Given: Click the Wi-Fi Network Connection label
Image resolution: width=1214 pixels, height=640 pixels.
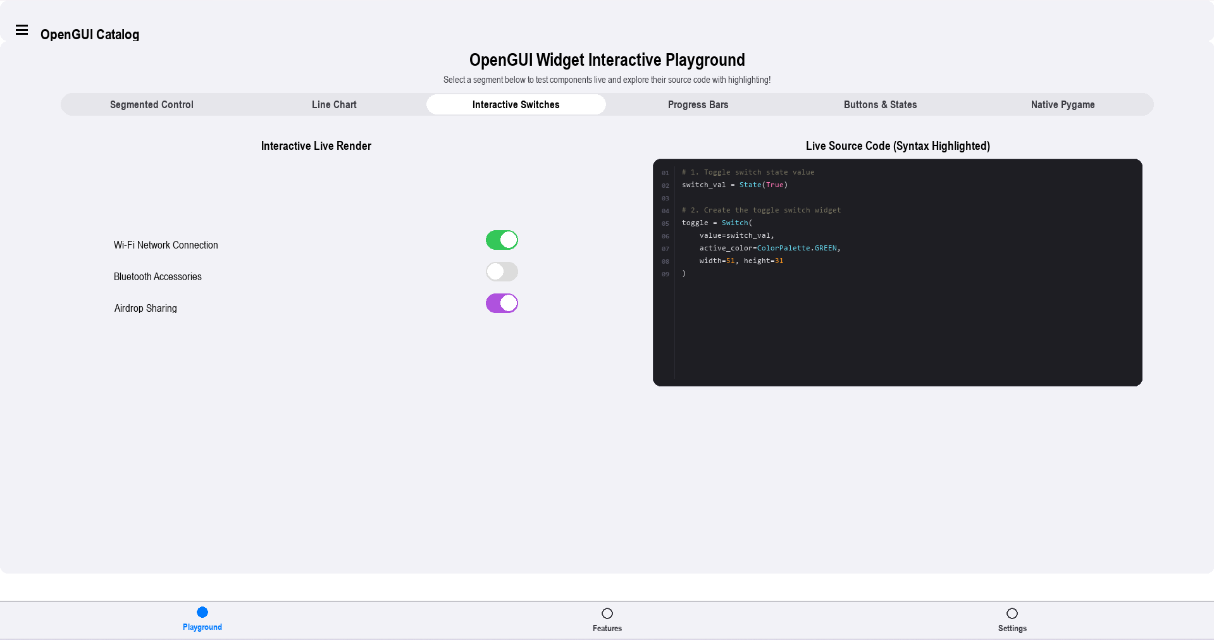Looking at the screenshot, I should click(166, 245).
